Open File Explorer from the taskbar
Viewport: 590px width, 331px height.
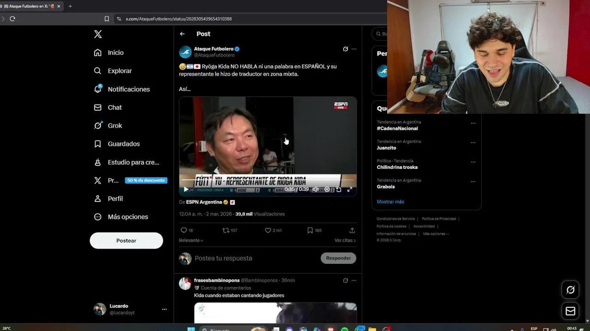(x=372, y=329)
